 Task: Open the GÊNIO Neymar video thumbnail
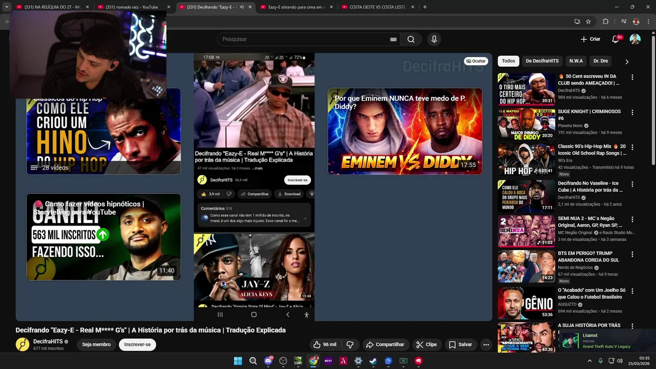coord(526,303)
